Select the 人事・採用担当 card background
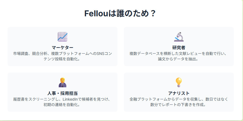243x121 pixels. 22,82
